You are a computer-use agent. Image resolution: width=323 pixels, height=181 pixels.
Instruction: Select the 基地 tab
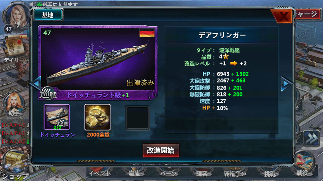click(x=48, y=15)
